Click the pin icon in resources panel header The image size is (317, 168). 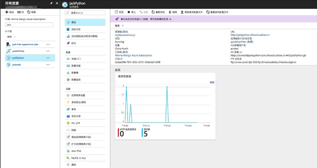pyautogui.click(x=52, y=3)
